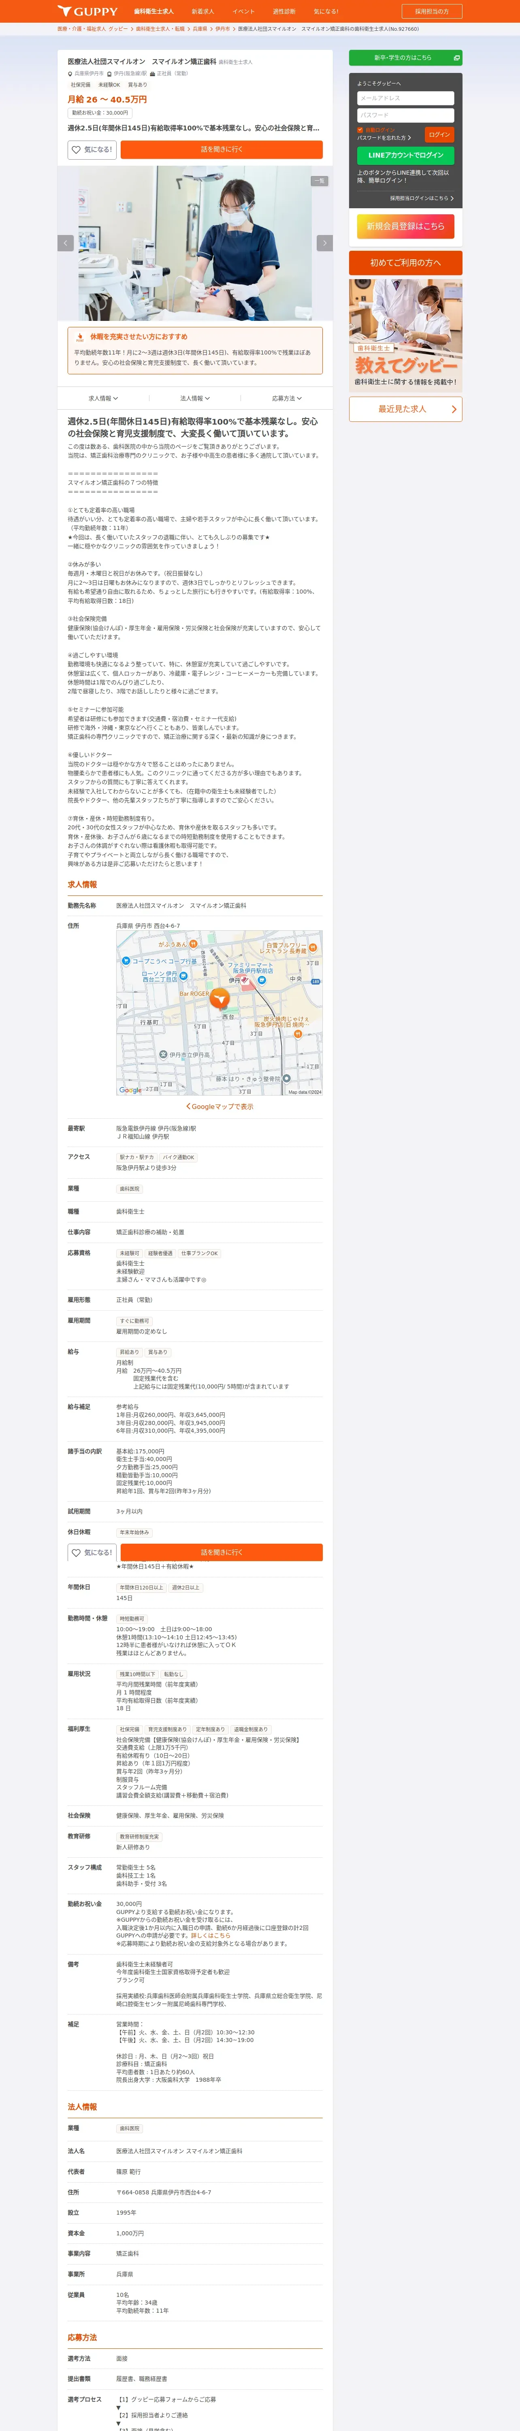Click 休暇を充実させたい方におすすめ heading
This screenshot has width=520, height=2431.
pos(139,337)
